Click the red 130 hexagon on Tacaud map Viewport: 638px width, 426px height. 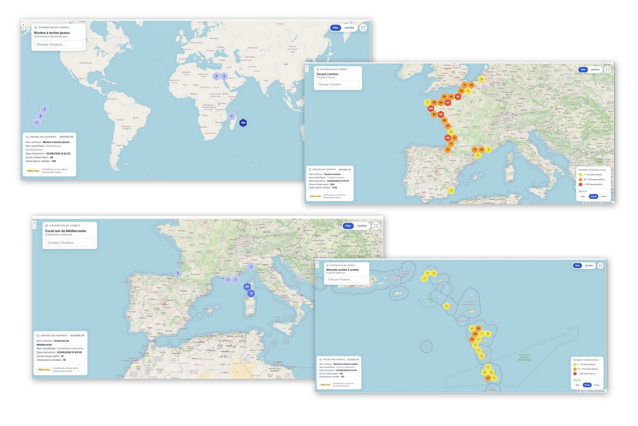[441, 114]
